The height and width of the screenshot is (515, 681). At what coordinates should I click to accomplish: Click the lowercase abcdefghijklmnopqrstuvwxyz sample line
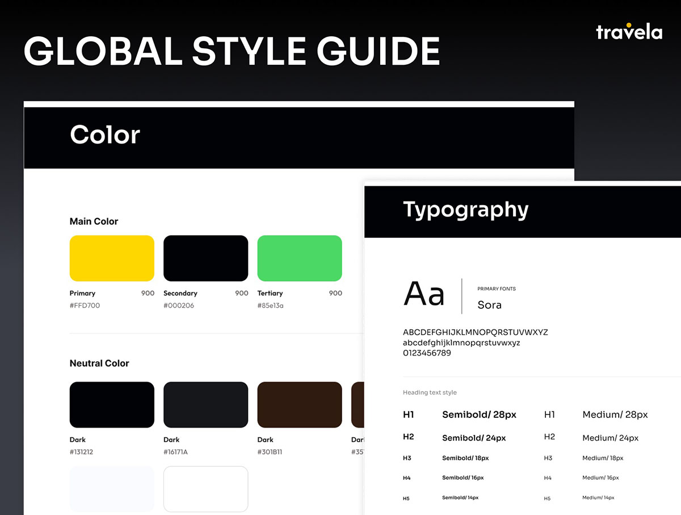[x=461, y=343]
